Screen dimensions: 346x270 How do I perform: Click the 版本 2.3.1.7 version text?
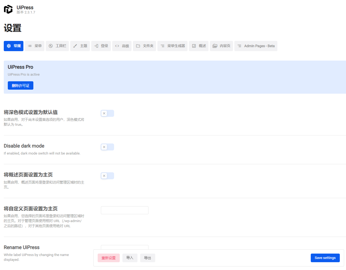pyautogui.click(x=26, y=12)
